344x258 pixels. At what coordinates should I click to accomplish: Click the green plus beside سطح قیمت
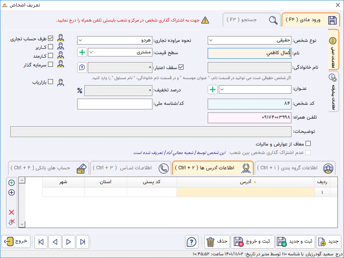click(82, 53)
